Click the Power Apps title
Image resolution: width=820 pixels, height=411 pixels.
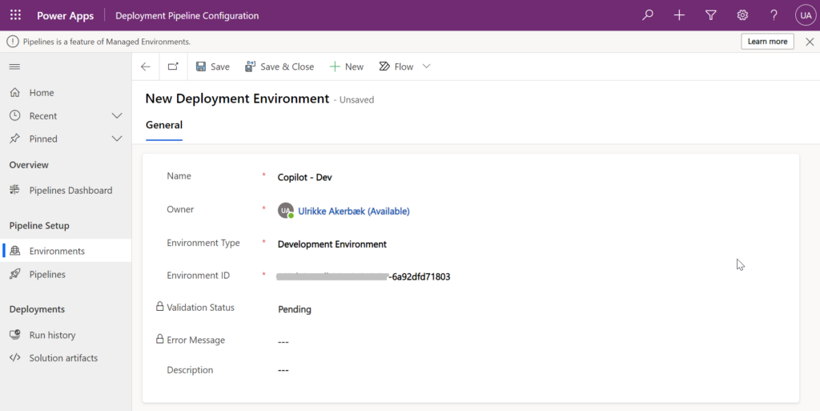click(66, 16)
